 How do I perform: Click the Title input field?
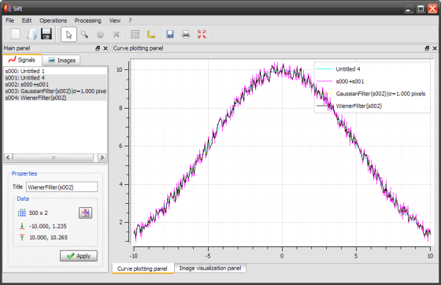coord(62,187)
